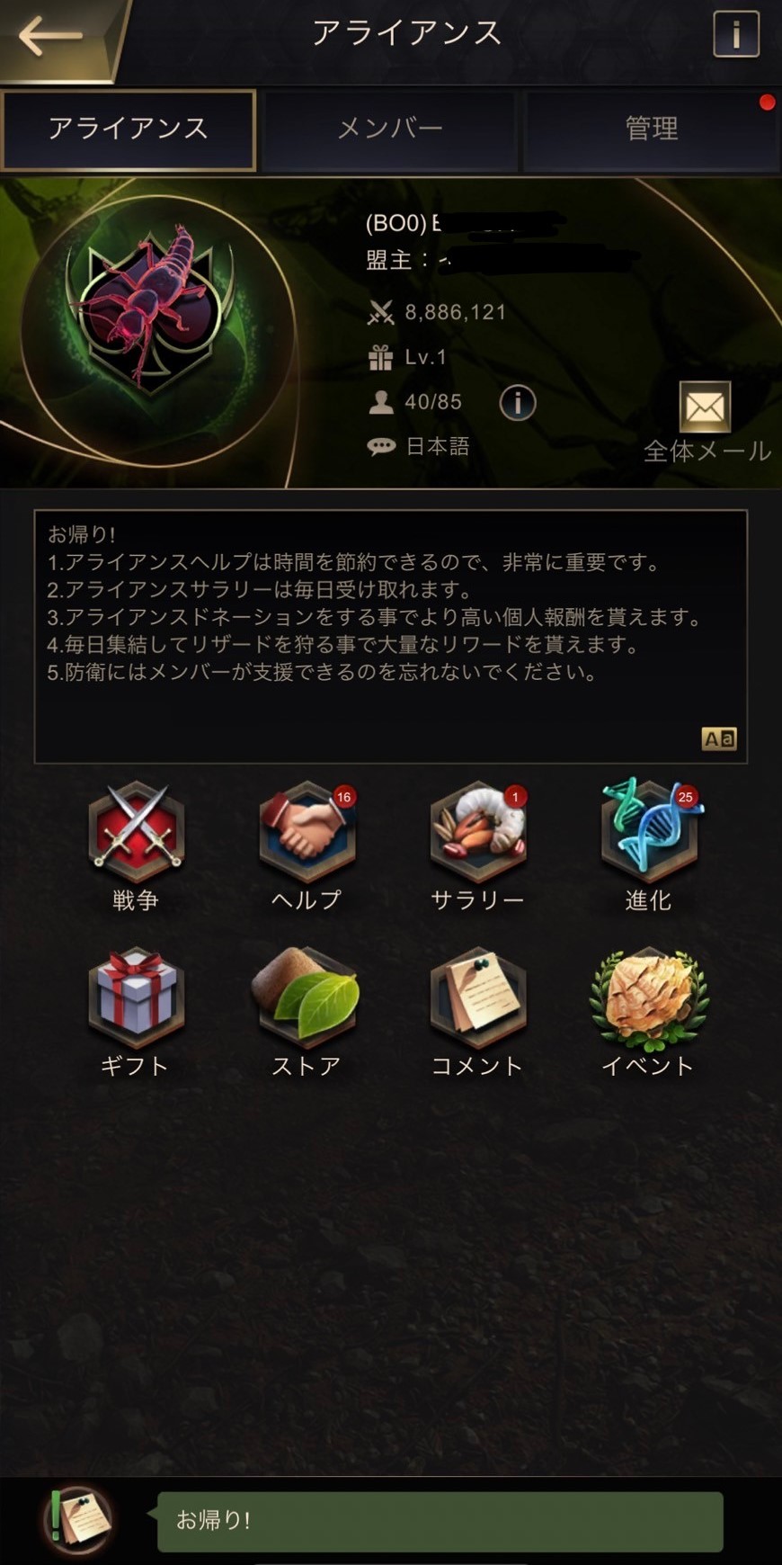Tap the notes icon beside chat bar
Screen dimensions: 782x1565
(78, 1518)
